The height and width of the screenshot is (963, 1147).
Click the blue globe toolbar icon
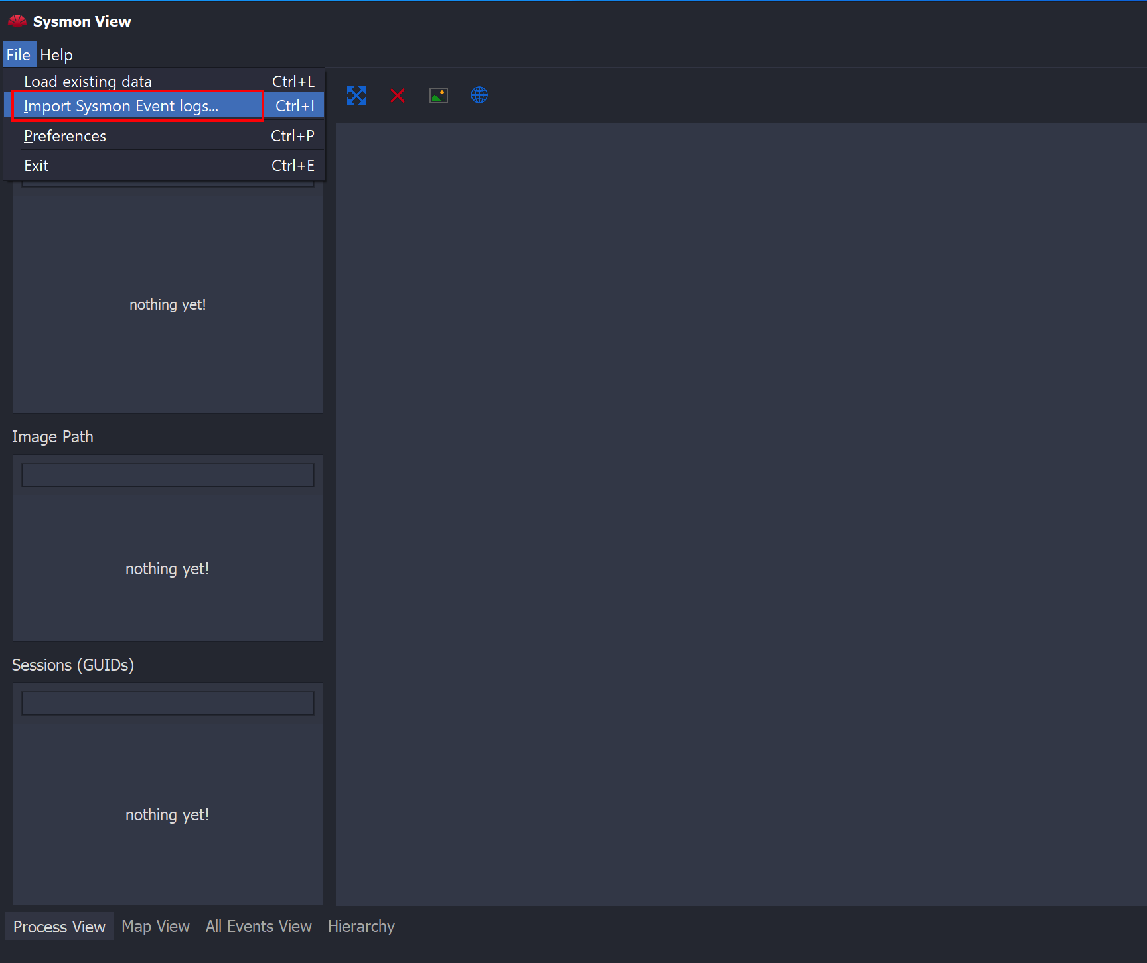(x=479, y=96)
